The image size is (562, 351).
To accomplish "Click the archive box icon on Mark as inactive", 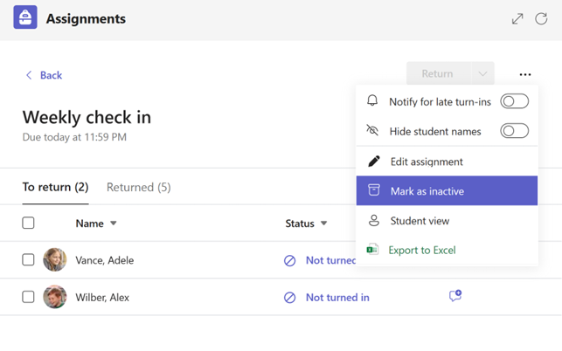I will [374, 189].
